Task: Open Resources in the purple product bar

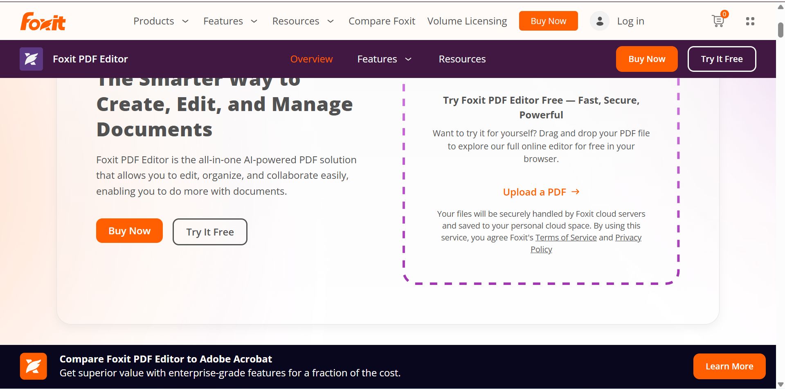Action: click(x=462, y=59)
